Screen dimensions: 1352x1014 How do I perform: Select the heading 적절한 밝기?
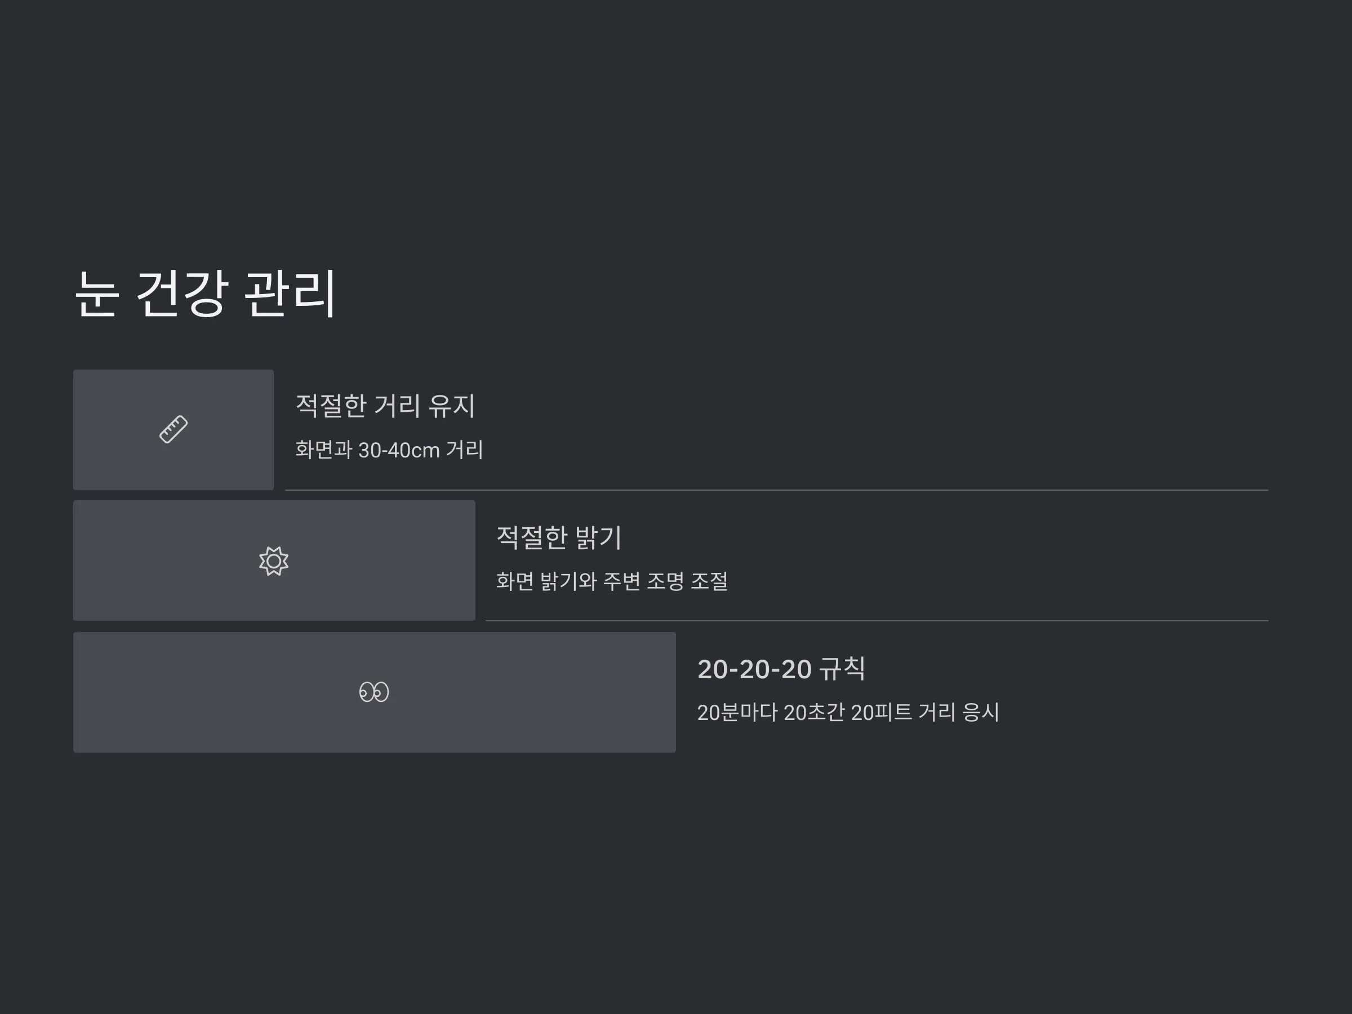559,538
